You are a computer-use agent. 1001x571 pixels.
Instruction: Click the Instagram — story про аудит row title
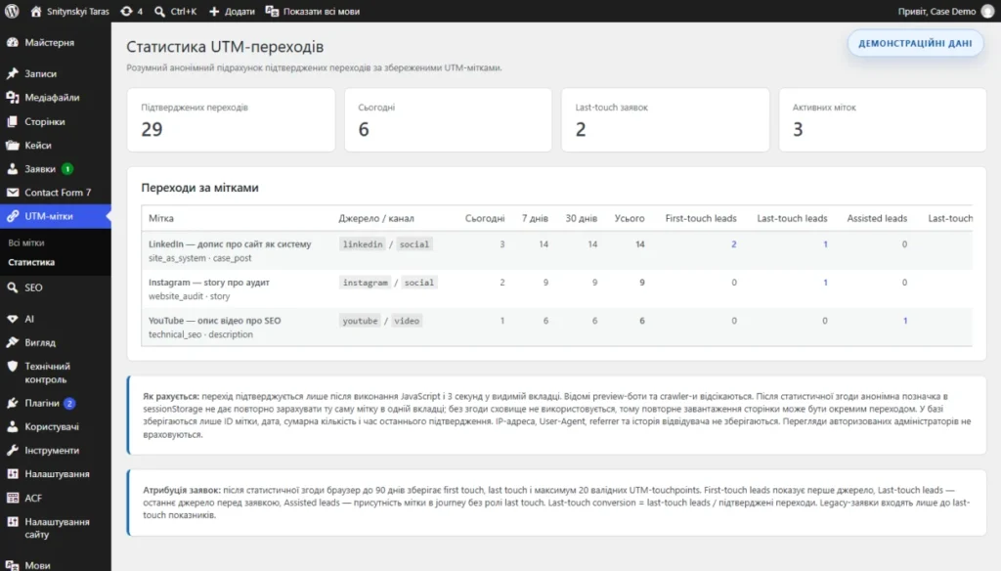coord(209,283)
